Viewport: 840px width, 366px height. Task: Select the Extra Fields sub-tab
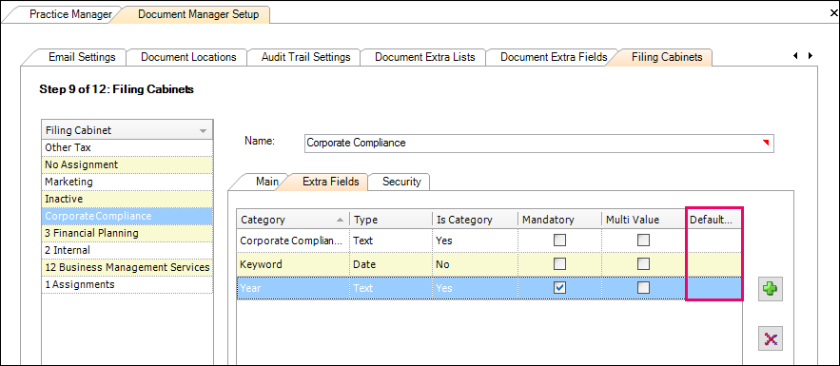(x=330, y=182)
